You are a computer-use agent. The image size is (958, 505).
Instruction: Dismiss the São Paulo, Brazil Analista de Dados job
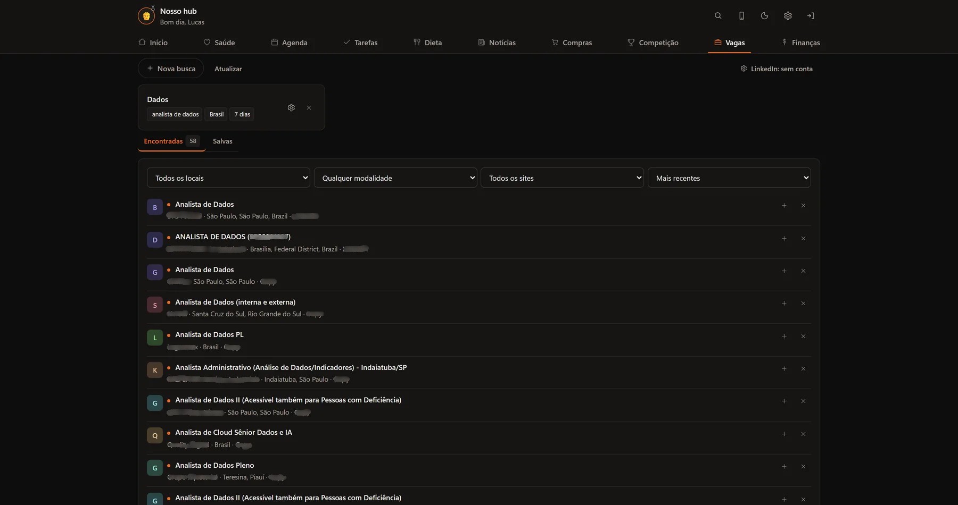click(803, 206)
